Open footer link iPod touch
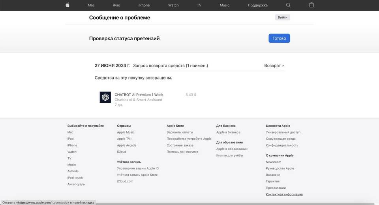 [x=75, y=178]
